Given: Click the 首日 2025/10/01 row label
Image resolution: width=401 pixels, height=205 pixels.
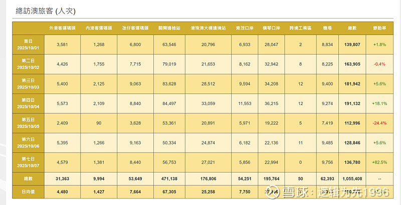Looking at the screenshot, I should (x=28, y=44).
